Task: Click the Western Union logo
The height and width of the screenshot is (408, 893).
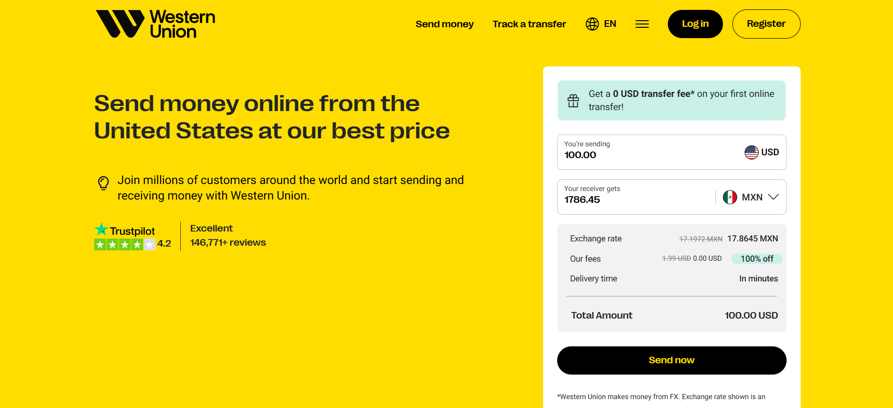Action: tap(154, 24)
